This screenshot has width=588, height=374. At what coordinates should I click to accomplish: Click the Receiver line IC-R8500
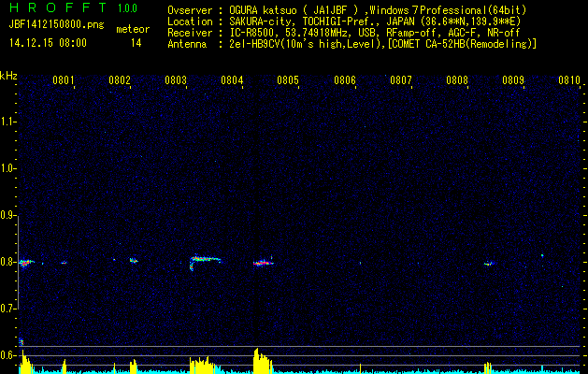pyautogui.click(x=344, y=33)
